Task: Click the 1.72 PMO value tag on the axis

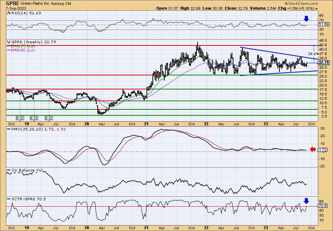Action: click(x=322, y=150)
